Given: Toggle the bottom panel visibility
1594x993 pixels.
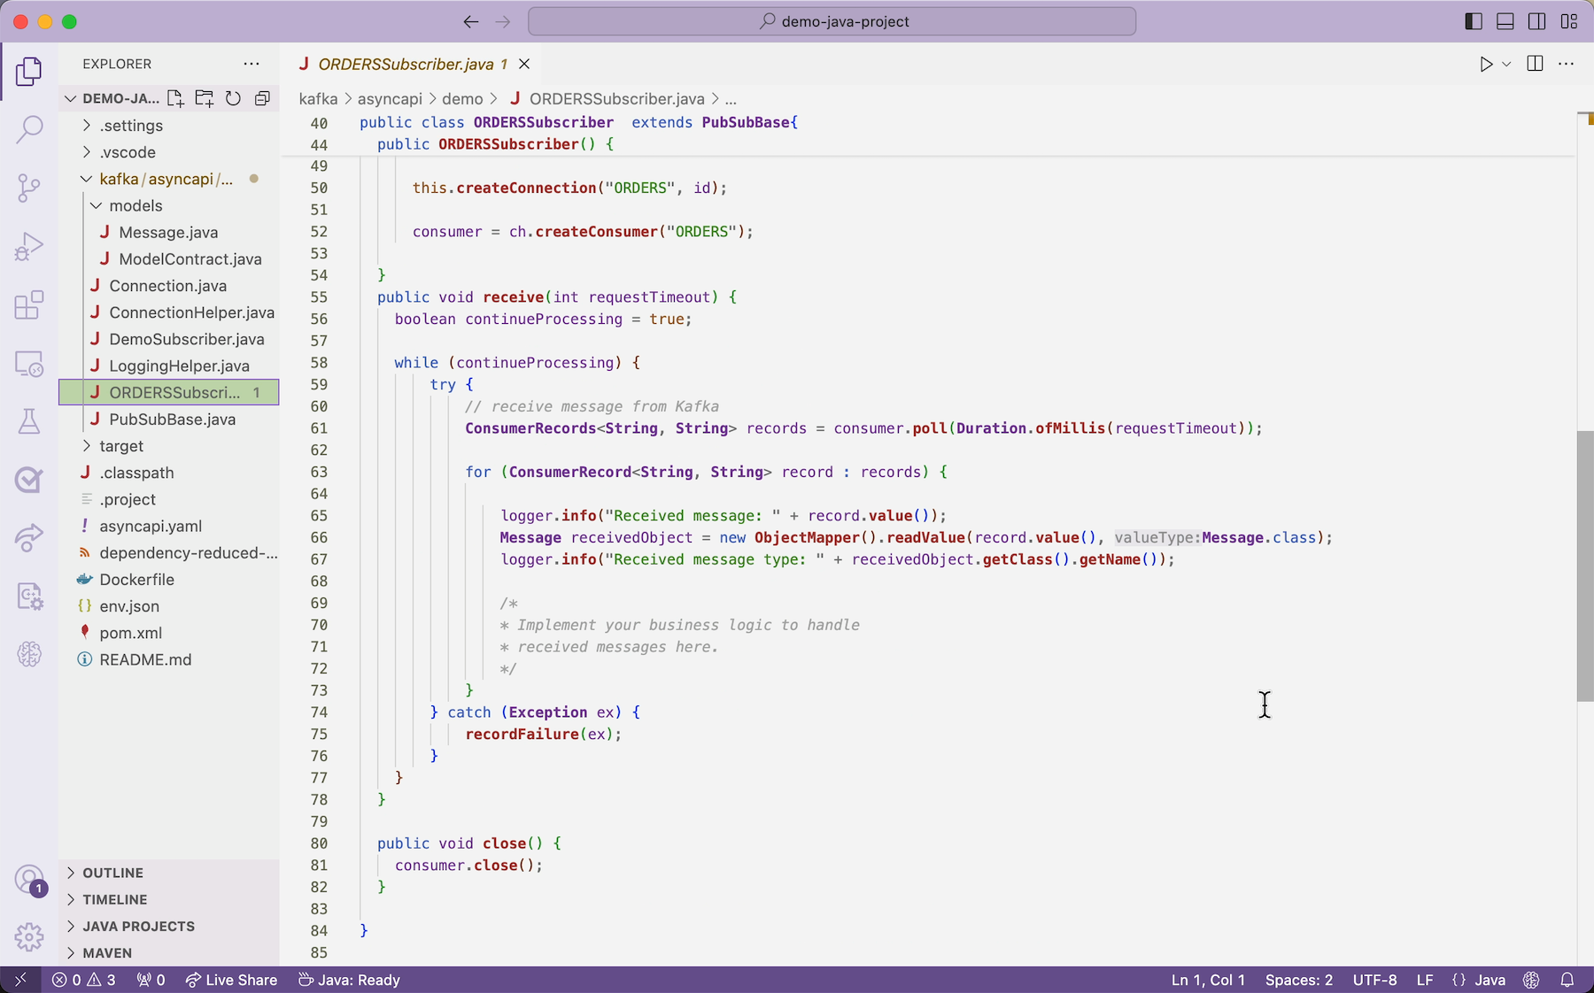Looking at the screenshot, I should [1505, 21].
